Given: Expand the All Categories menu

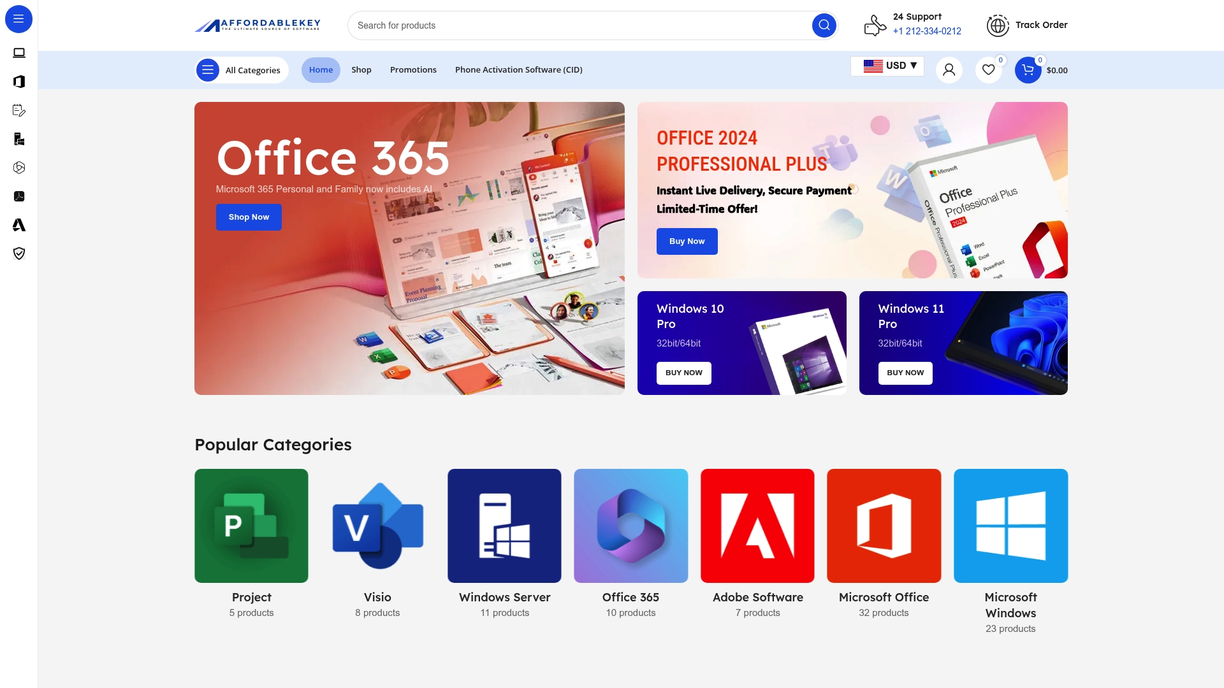Looking at the screenshot, I should tap(242, 70).
